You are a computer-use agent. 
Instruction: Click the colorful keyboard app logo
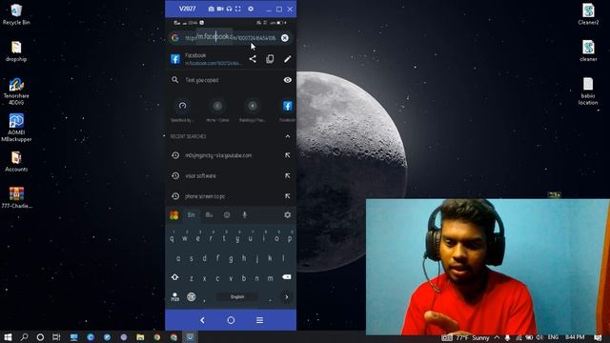[173, 215]
